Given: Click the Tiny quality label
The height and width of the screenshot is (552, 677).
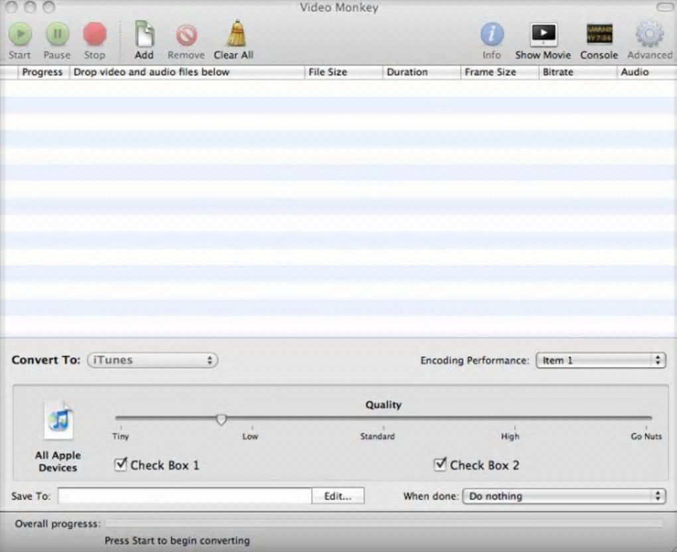Looking at the screenshot, I should point(120,437).
